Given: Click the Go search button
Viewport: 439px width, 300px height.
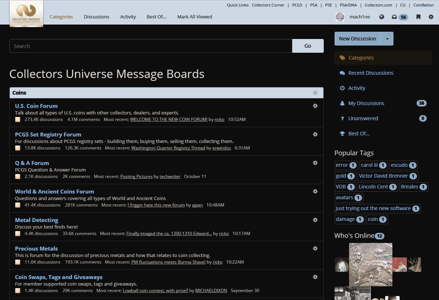Looking at the screenshot, I should point(308,46).
